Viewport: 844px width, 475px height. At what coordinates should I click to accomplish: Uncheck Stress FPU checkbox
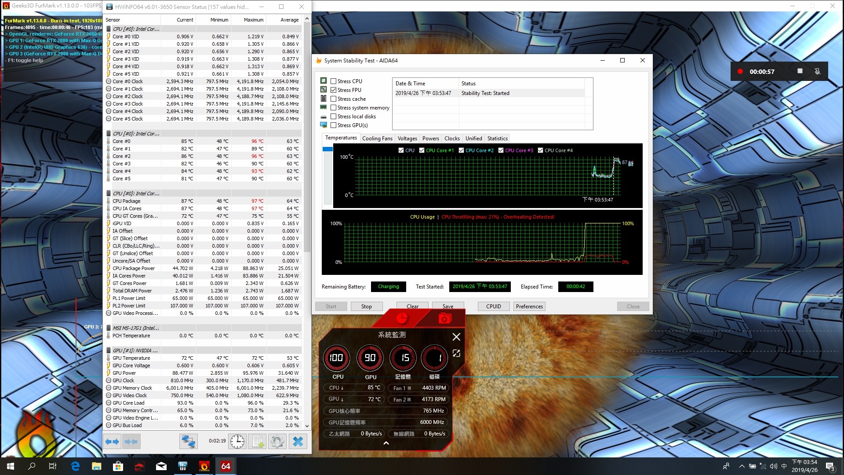[334, 90]
